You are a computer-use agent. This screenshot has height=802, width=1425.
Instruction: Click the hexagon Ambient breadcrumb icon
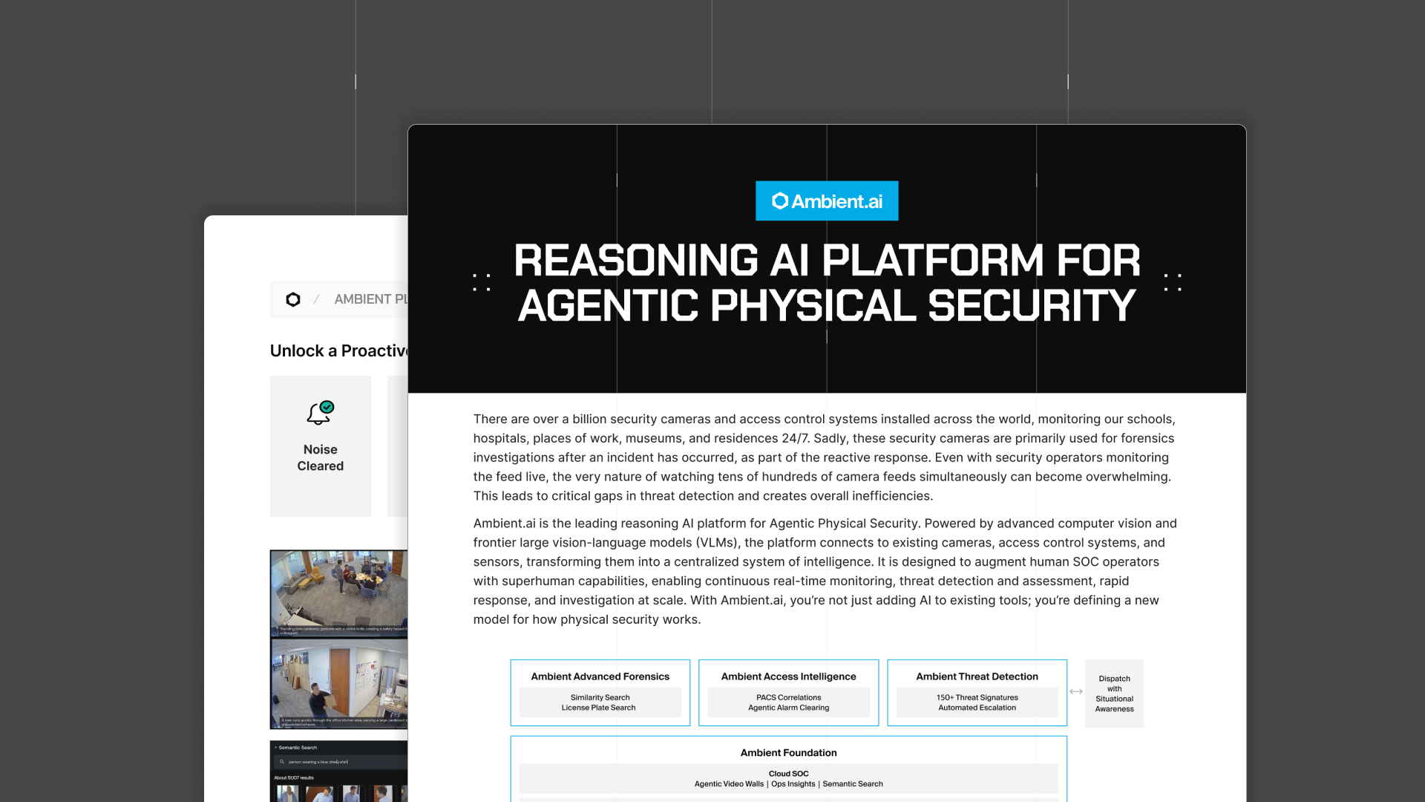(x=293, y=299)
